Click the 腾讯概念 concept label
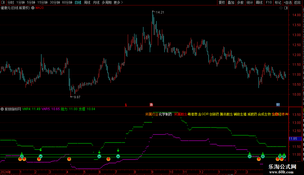This screenshot has width=304, height=175. 227,114
